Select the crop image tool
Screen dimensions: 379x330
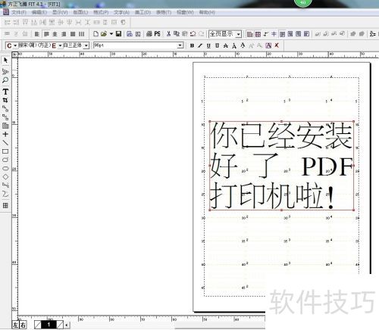point(5,100)
